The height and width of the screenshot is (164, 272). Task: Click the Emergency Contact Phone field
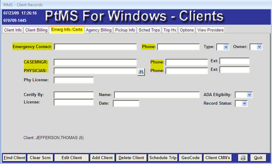[x=178, y=47]
